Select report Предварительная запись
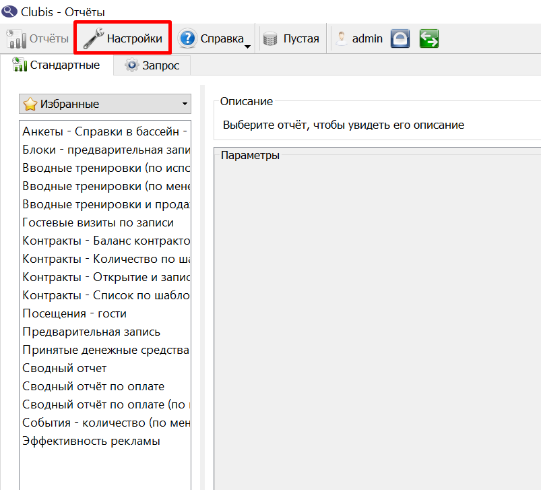The image size is (541, 490). pyautogui.click(x=105, y=332)
